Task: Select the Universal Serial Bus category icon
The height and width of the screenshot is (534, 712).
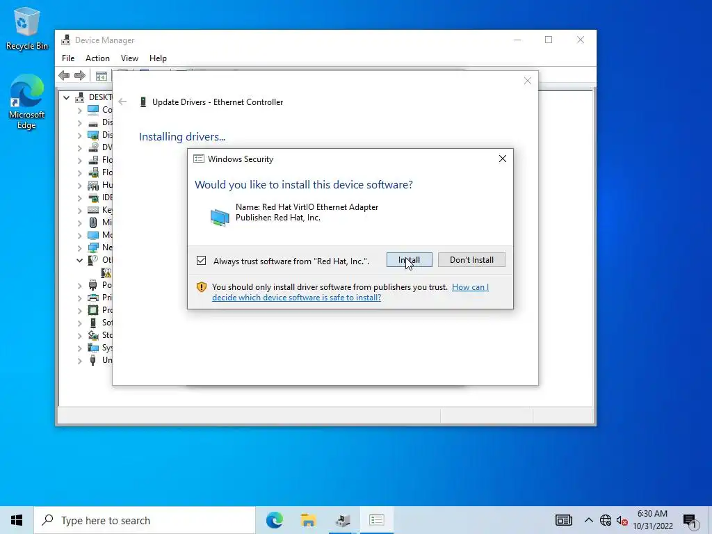Action: [93, 360]
